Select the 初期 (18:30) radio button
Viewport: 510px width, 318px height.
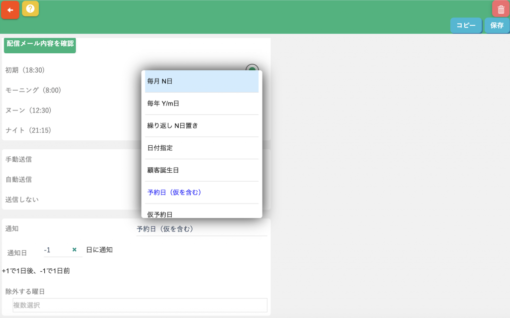[x=252, y=70]
